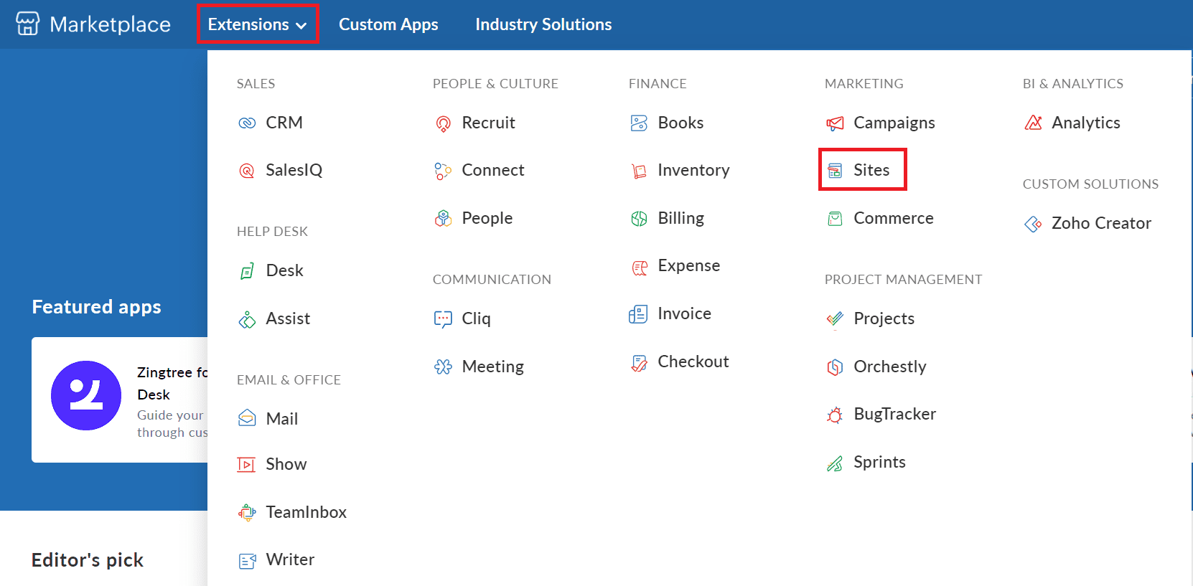Image resolution: width=1193 pixels, height=586 pixels.
Task: Click the Books app icon
Action: point(639,123)
